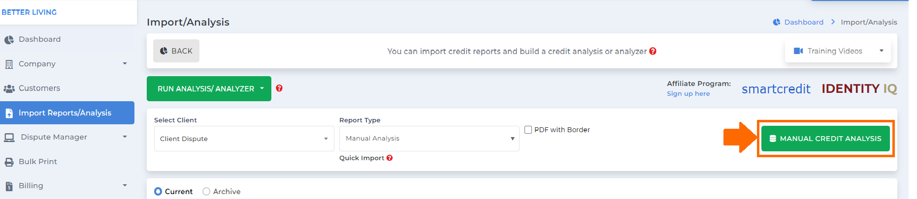Click the help icon after credit analyzer text
Image resolution: width=917 pixels, height=199 pixels.
point(653,51)
